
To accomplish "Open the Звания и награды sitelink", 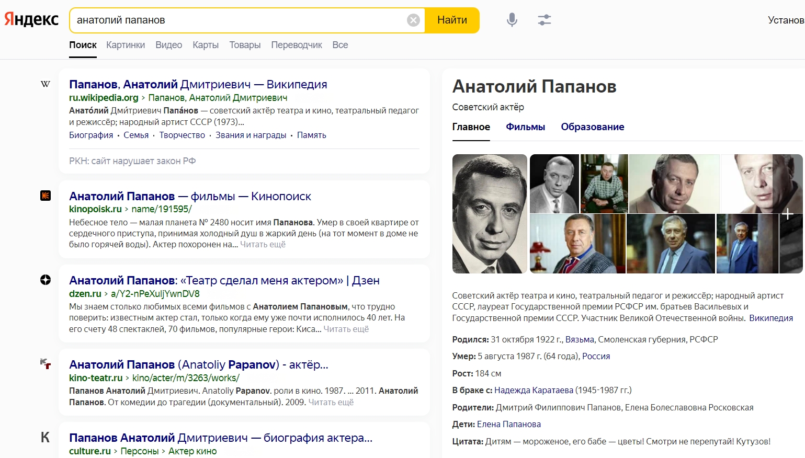I will click(x=251, y=135).
